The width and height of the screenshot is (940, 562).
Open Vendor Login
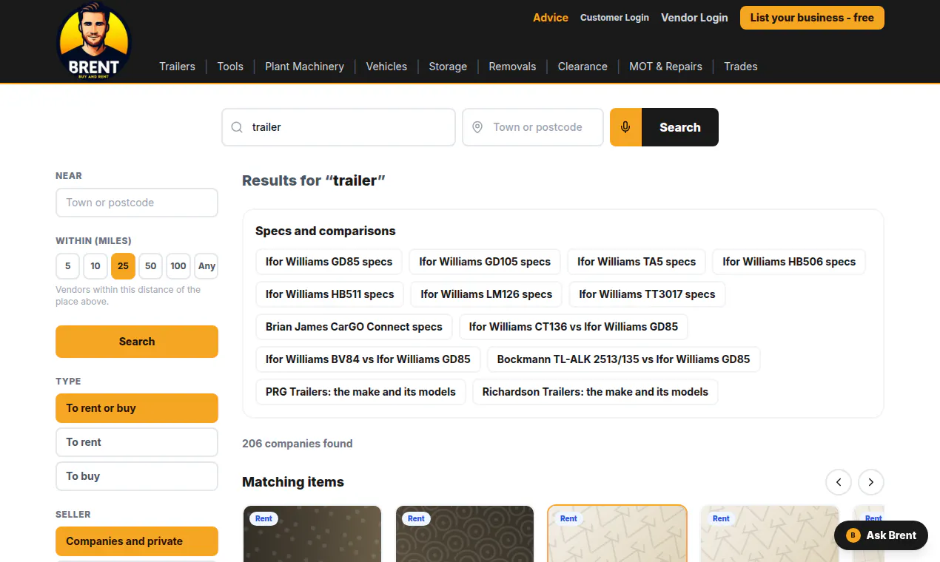click(x=694, y=18)
